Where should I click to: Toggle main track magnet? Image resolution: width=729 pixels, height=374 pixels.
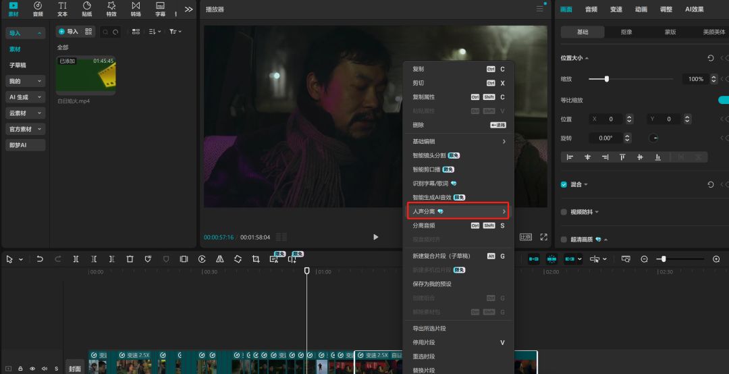tap(534, 259)
